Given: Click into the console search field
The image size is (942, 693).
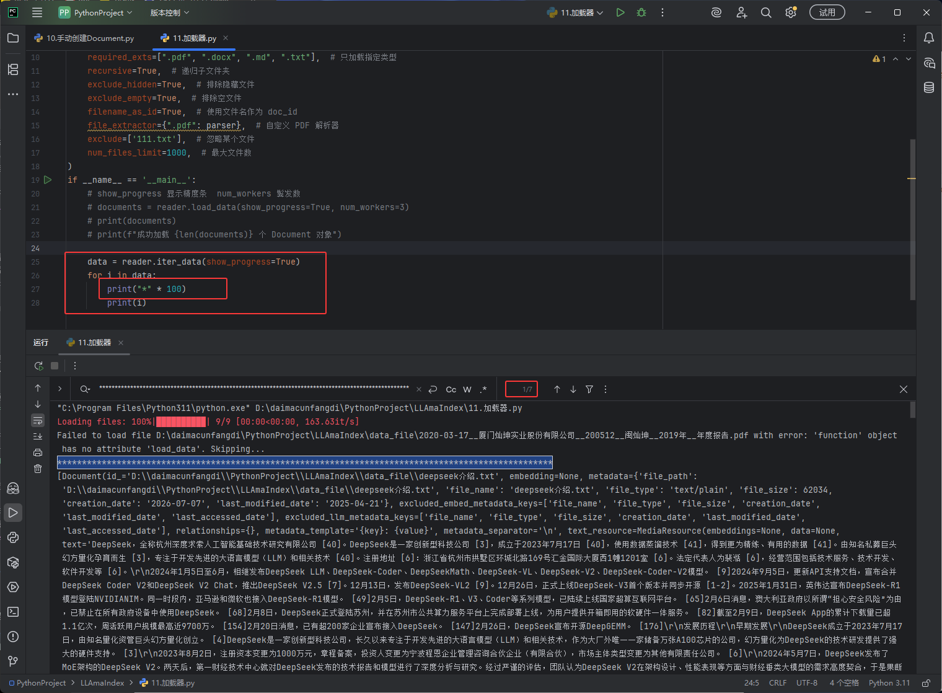Looking at the screenshot, I should (x=254, y=389).
